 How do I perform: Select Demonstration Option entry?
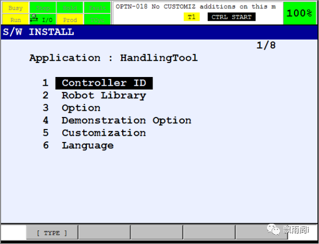pyautogui.click(x=126, y=121)
